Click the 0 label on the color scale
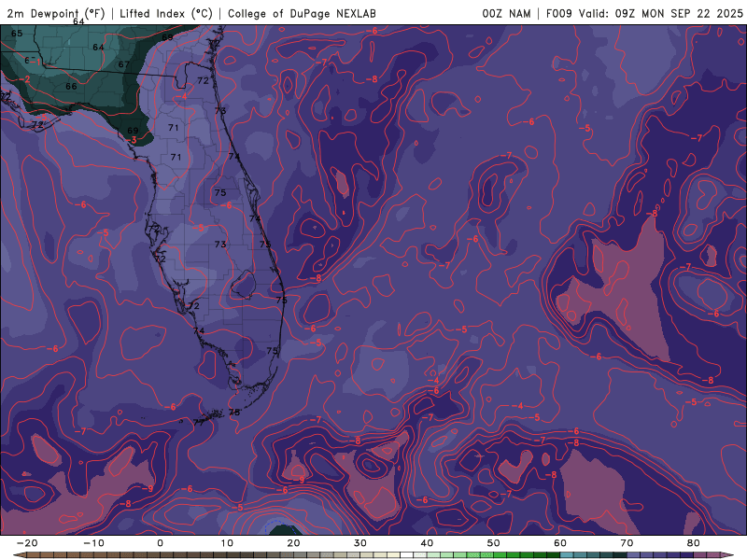This screenshot has width=747, height=560. 160,543
